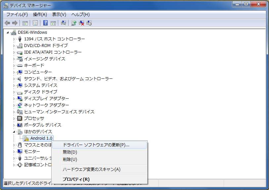Open the 表示(V) menu
The width and height of the screenshot is (269, 190).
click(59, 15)
